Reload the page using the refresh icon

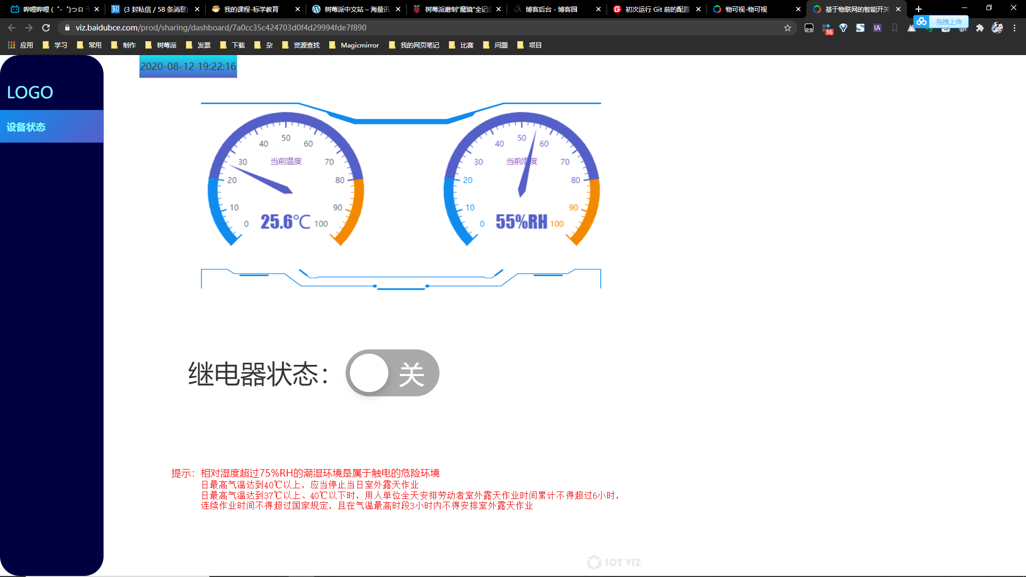coord(46,28)
